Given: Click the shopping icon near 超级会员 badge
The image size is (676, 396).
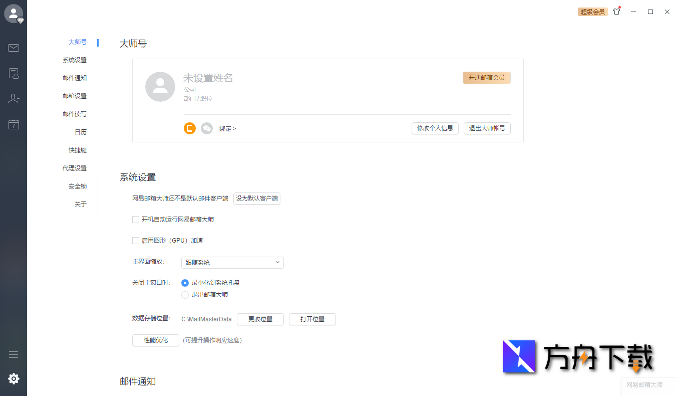Looking at the screenshot, I should tap(616, 12).
